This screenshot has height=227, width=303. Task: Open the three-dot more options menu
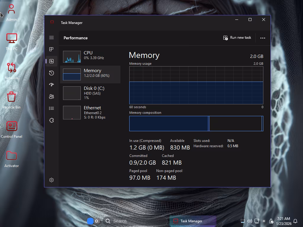[x=262, y=38]
